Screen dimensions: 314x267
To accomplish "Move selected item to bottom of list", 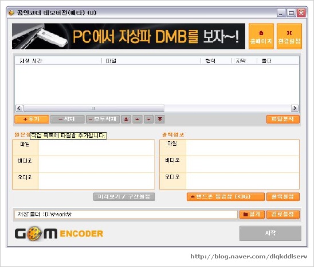I will tap(160, 119).
